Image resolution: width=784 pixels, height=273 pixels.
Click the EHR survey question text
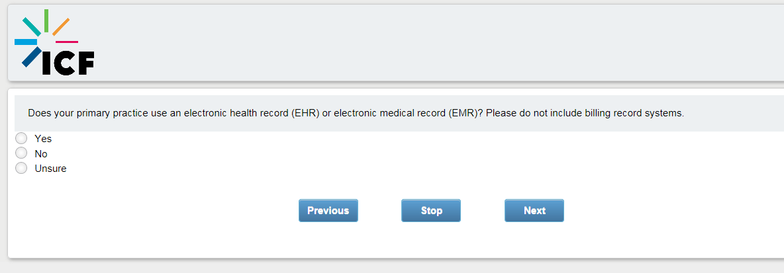coord(356,113)
